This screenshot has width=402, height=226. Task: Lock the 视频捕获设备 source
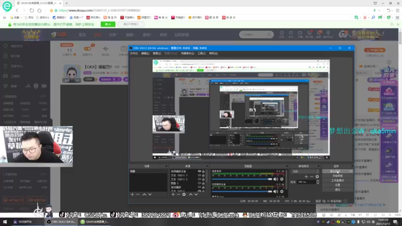click(204, 171)
